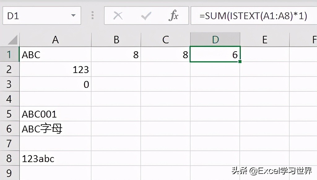Select row header 5
This screenshot has width=317, height=180.
(x=10, y=114)
